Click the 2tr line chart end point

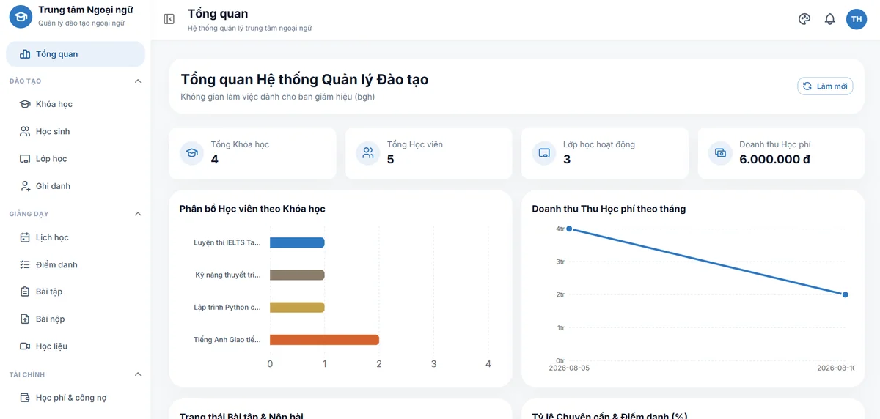coord(845,294)
